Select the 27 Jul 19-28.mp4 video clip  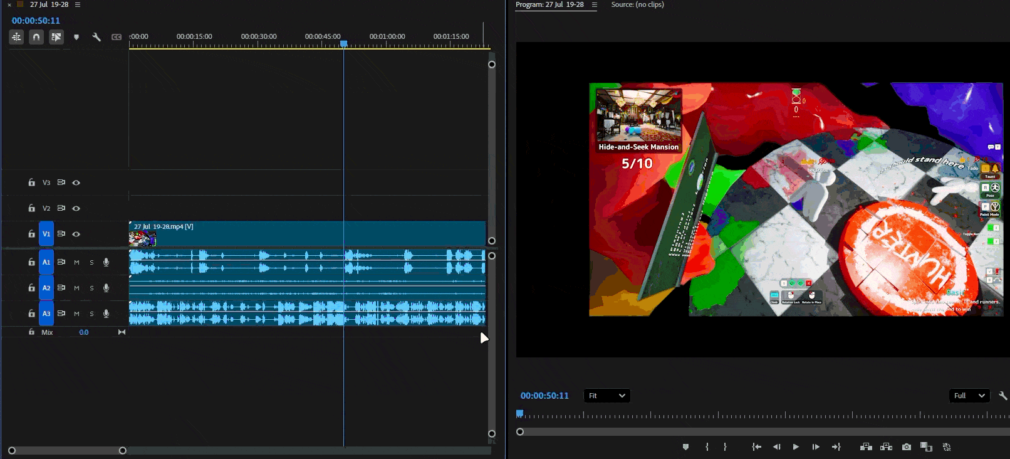point(307,234)
